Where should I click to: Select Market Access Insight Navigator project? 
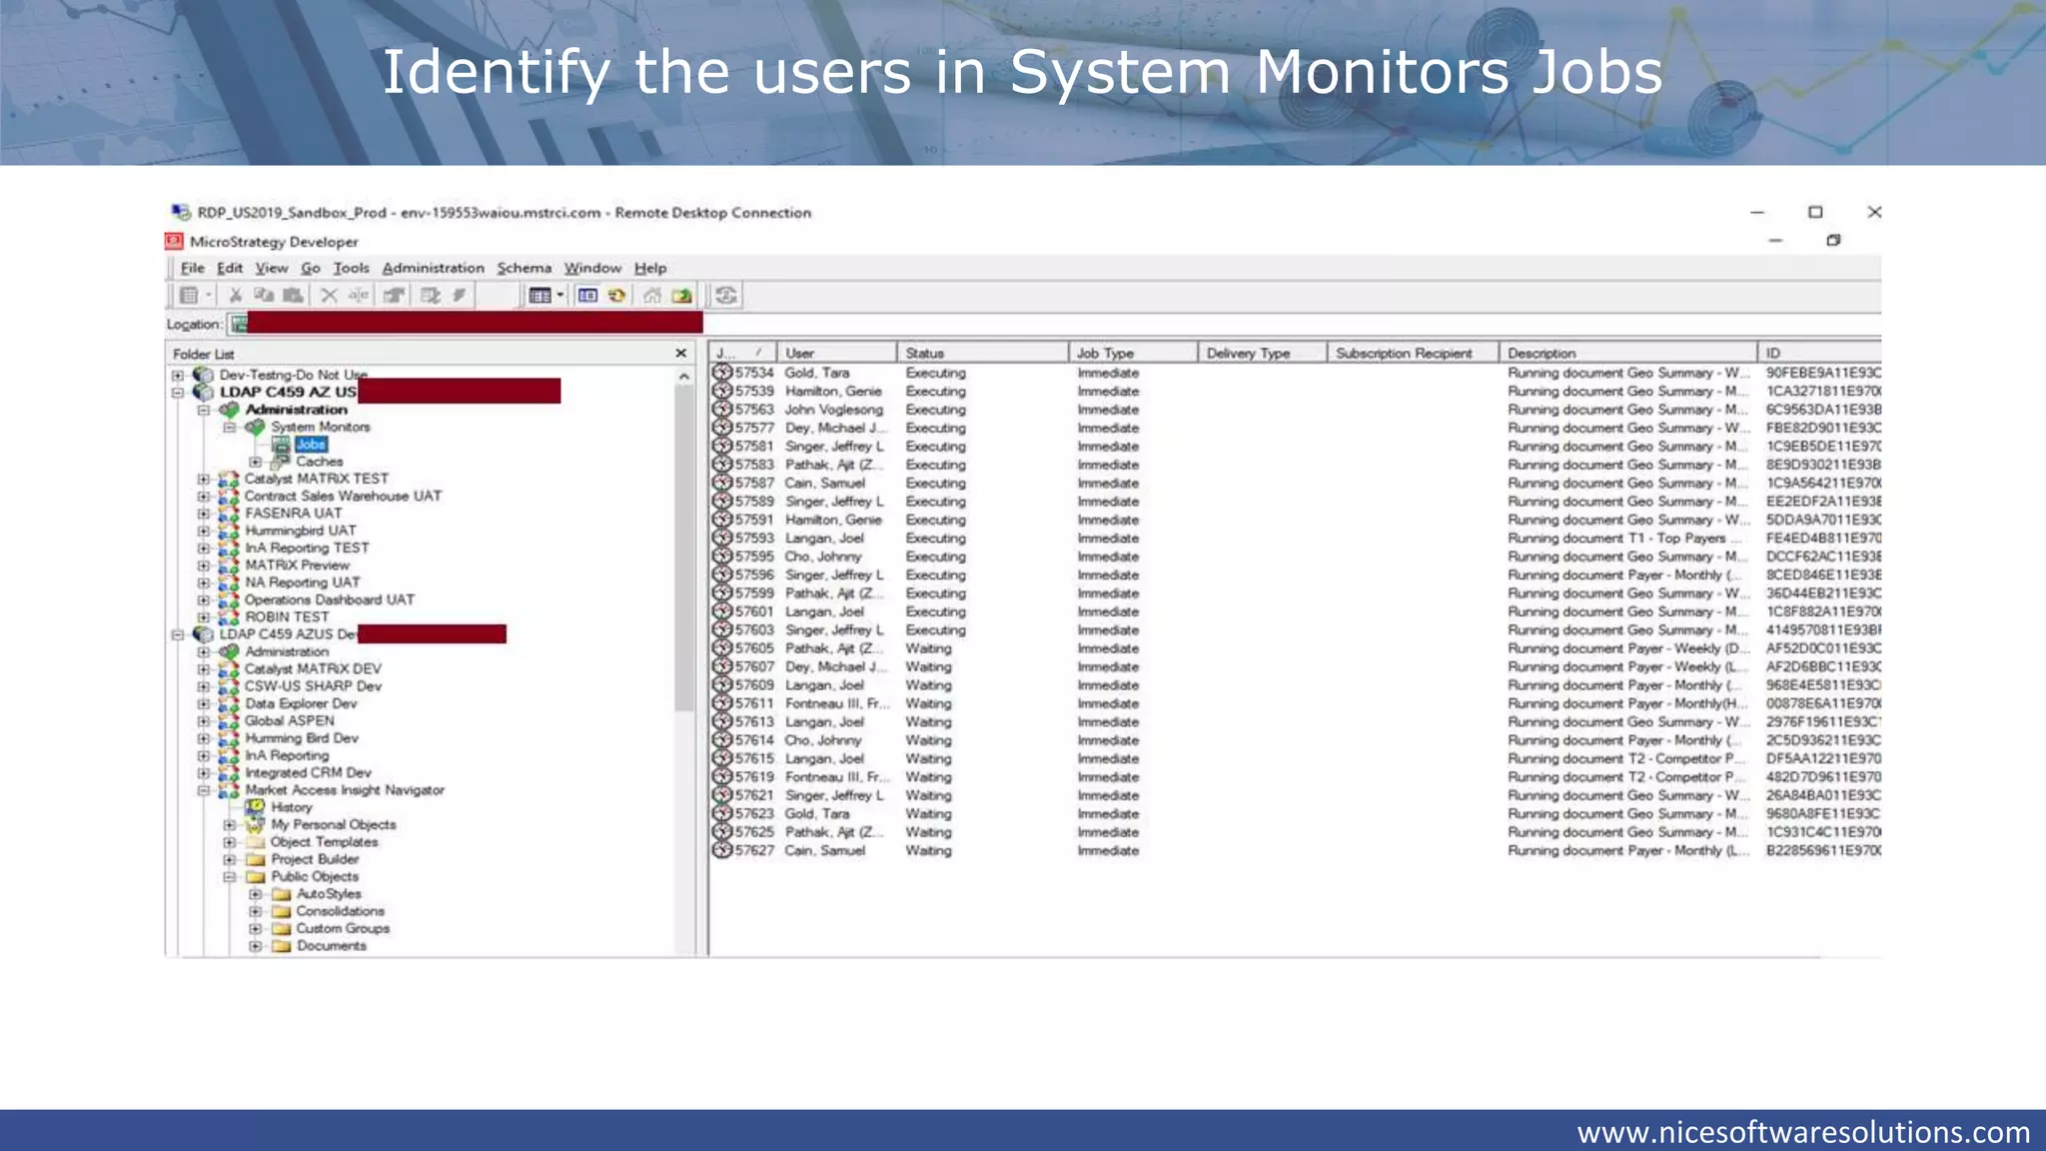coord(345,790)
